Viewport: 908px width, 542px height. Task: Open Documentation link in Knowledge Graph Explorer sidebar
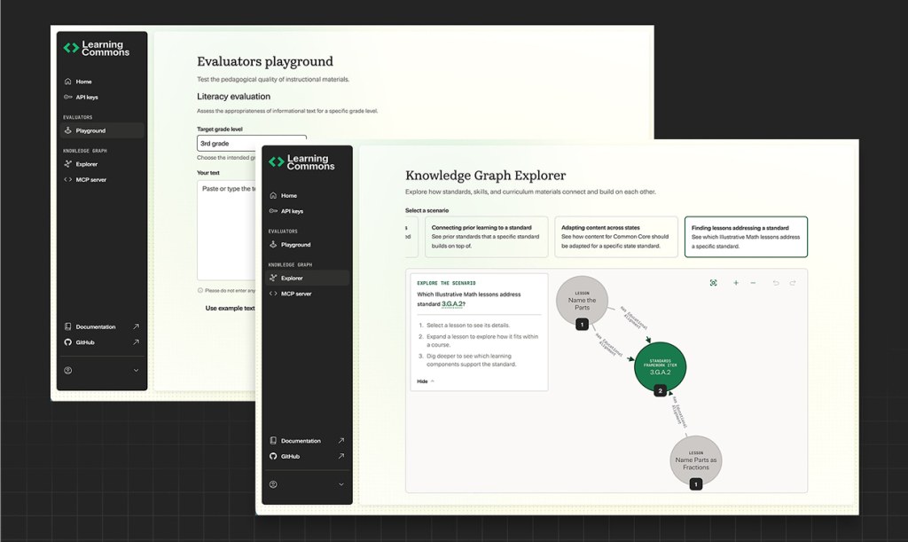point(307,441)
